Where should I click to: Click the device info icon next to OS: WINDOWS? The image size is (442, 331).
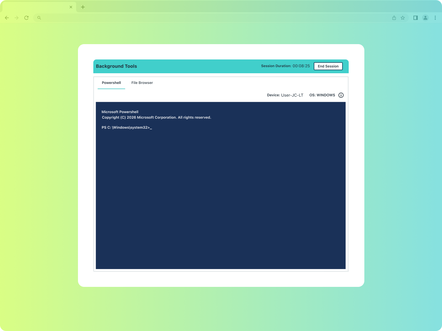pyautogui.click(x=341, y=95)
